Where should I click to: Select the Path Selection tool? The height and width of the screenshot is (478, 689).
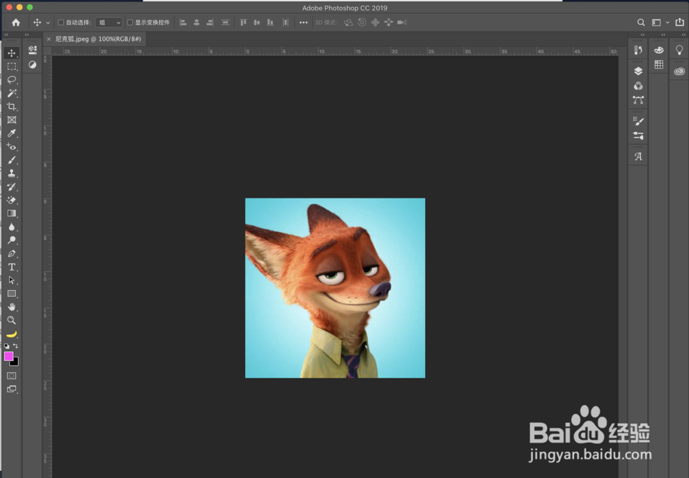click(x=12, y=280)
